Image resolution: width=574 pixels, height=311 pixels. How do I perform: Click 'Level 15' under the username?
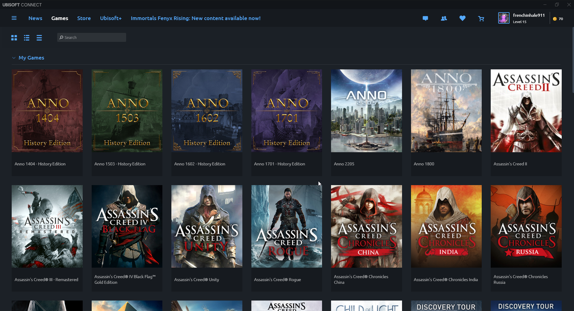click(x=519, y=22)
